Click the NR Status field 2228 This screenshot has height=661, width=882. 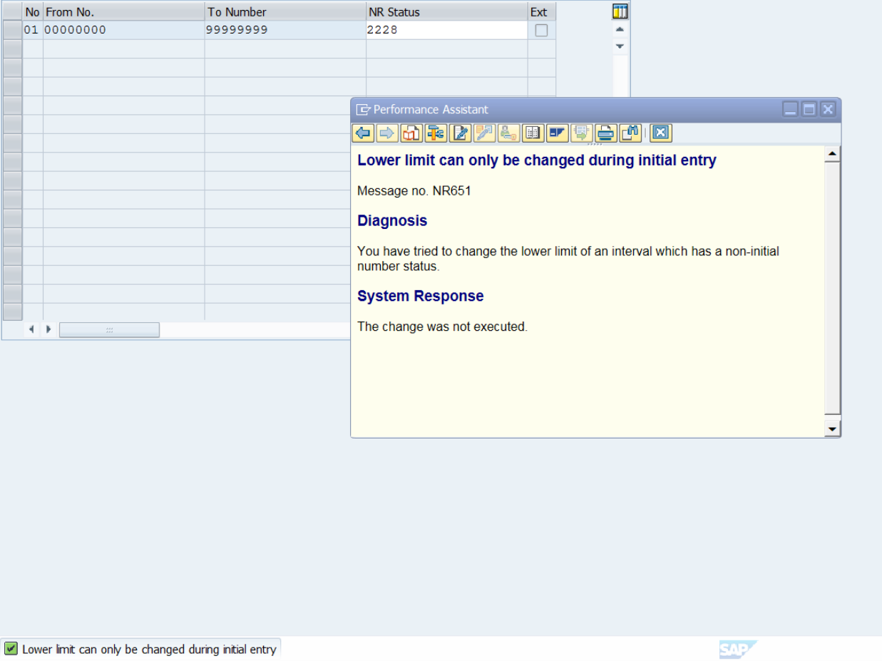click(x=447, y=30)
